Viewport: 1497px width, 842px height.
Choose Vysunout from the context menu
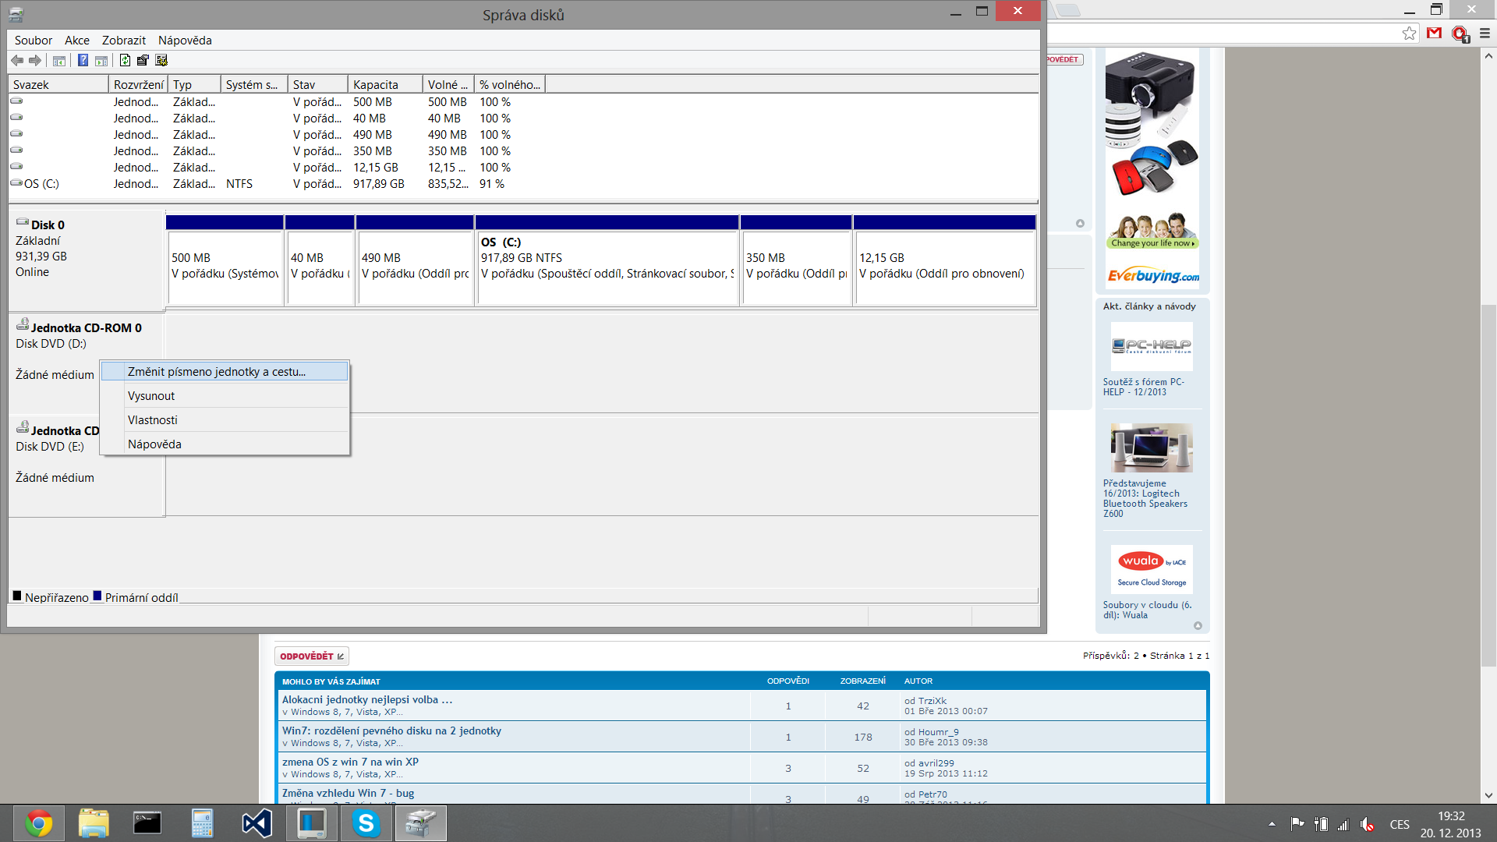151,396
